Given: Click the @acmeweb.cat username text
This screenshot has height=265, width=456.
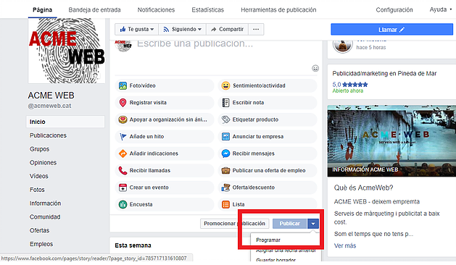Looking at the screenshot, I should pyautogui.click(x=49, y=106).
